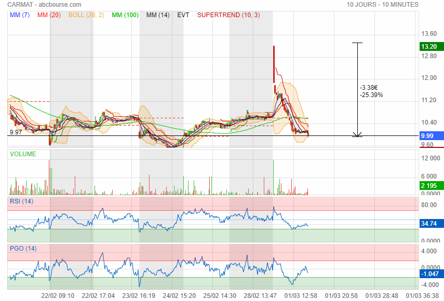Image resolution: width=444 pixels, height=301 pixels.
Task: Click the MM (7) indicator legend label
Action: point(20,15)
